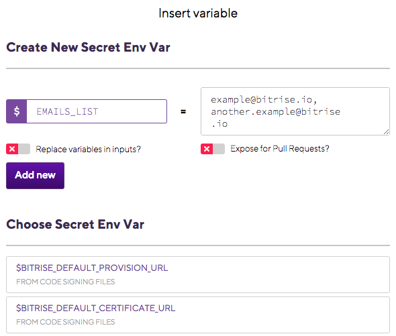
Task: Focus the value textarea with example@bitrise.io
Action: (x=295, y=111)
